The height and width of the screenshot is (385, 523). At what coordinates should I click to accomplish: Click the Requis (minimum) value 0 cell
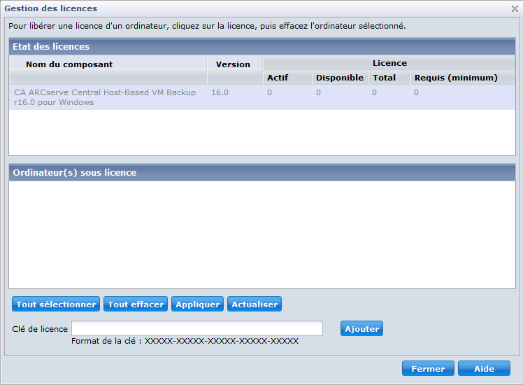coord(416,92)
